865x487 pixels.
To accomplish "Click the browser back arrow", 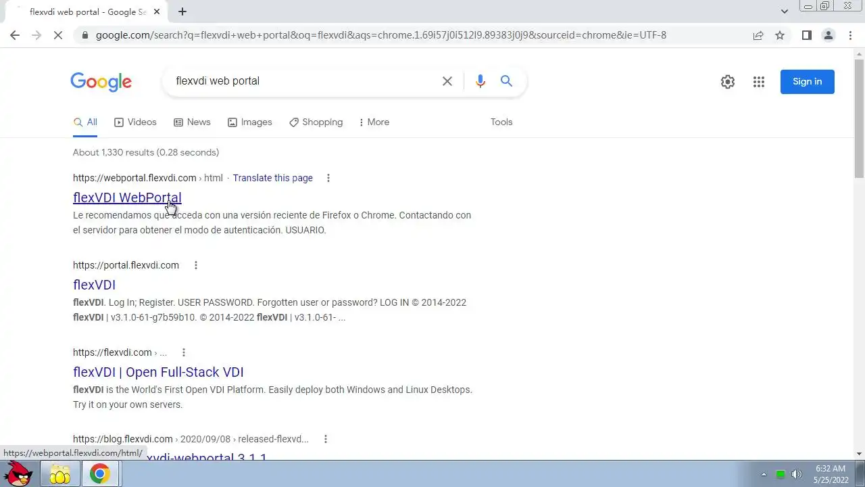I will [x=15, y=35].
